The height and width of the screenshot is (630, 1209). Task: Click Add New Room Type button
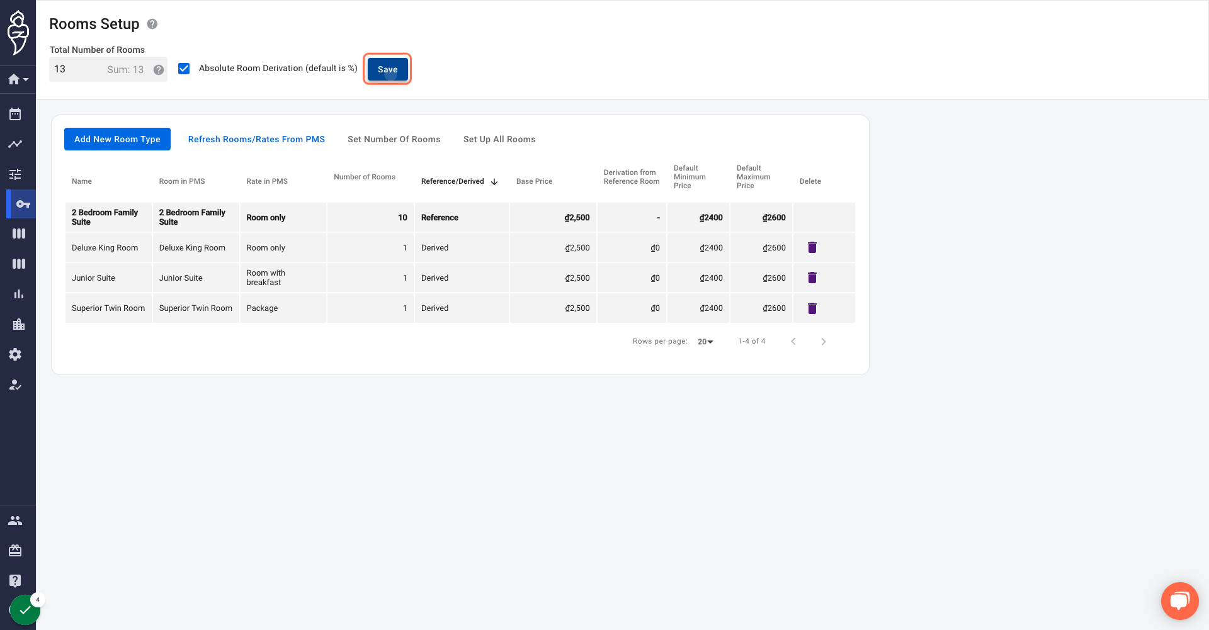(x=117, y=139)
